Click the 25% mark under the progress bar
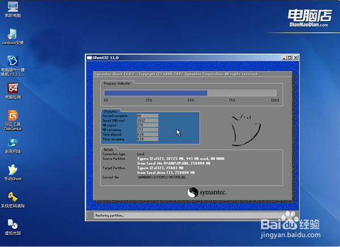Viewport: 340px width, 247px height. click(149, 100)
